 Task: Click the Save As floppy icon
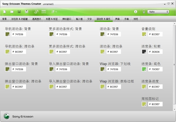pos(27,12)
